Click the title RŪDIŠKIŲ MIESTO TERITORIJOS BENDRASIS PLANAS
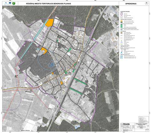The image size is (151, 133). 48,3
